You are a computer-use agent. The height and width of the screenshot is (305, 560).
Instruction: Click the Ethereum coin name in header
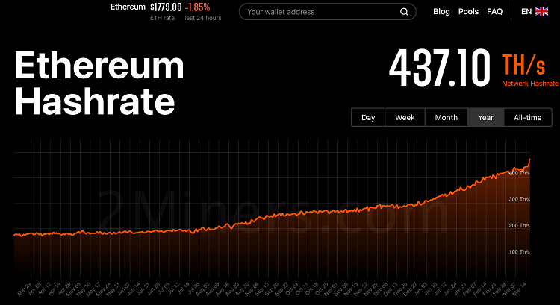(128, 7)
